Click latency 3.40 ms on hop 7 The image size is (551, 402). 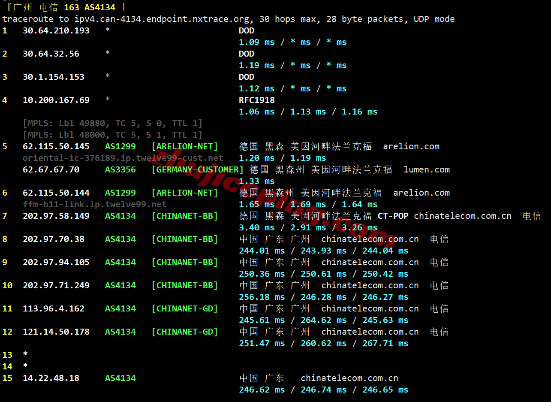tap(257, 227)
